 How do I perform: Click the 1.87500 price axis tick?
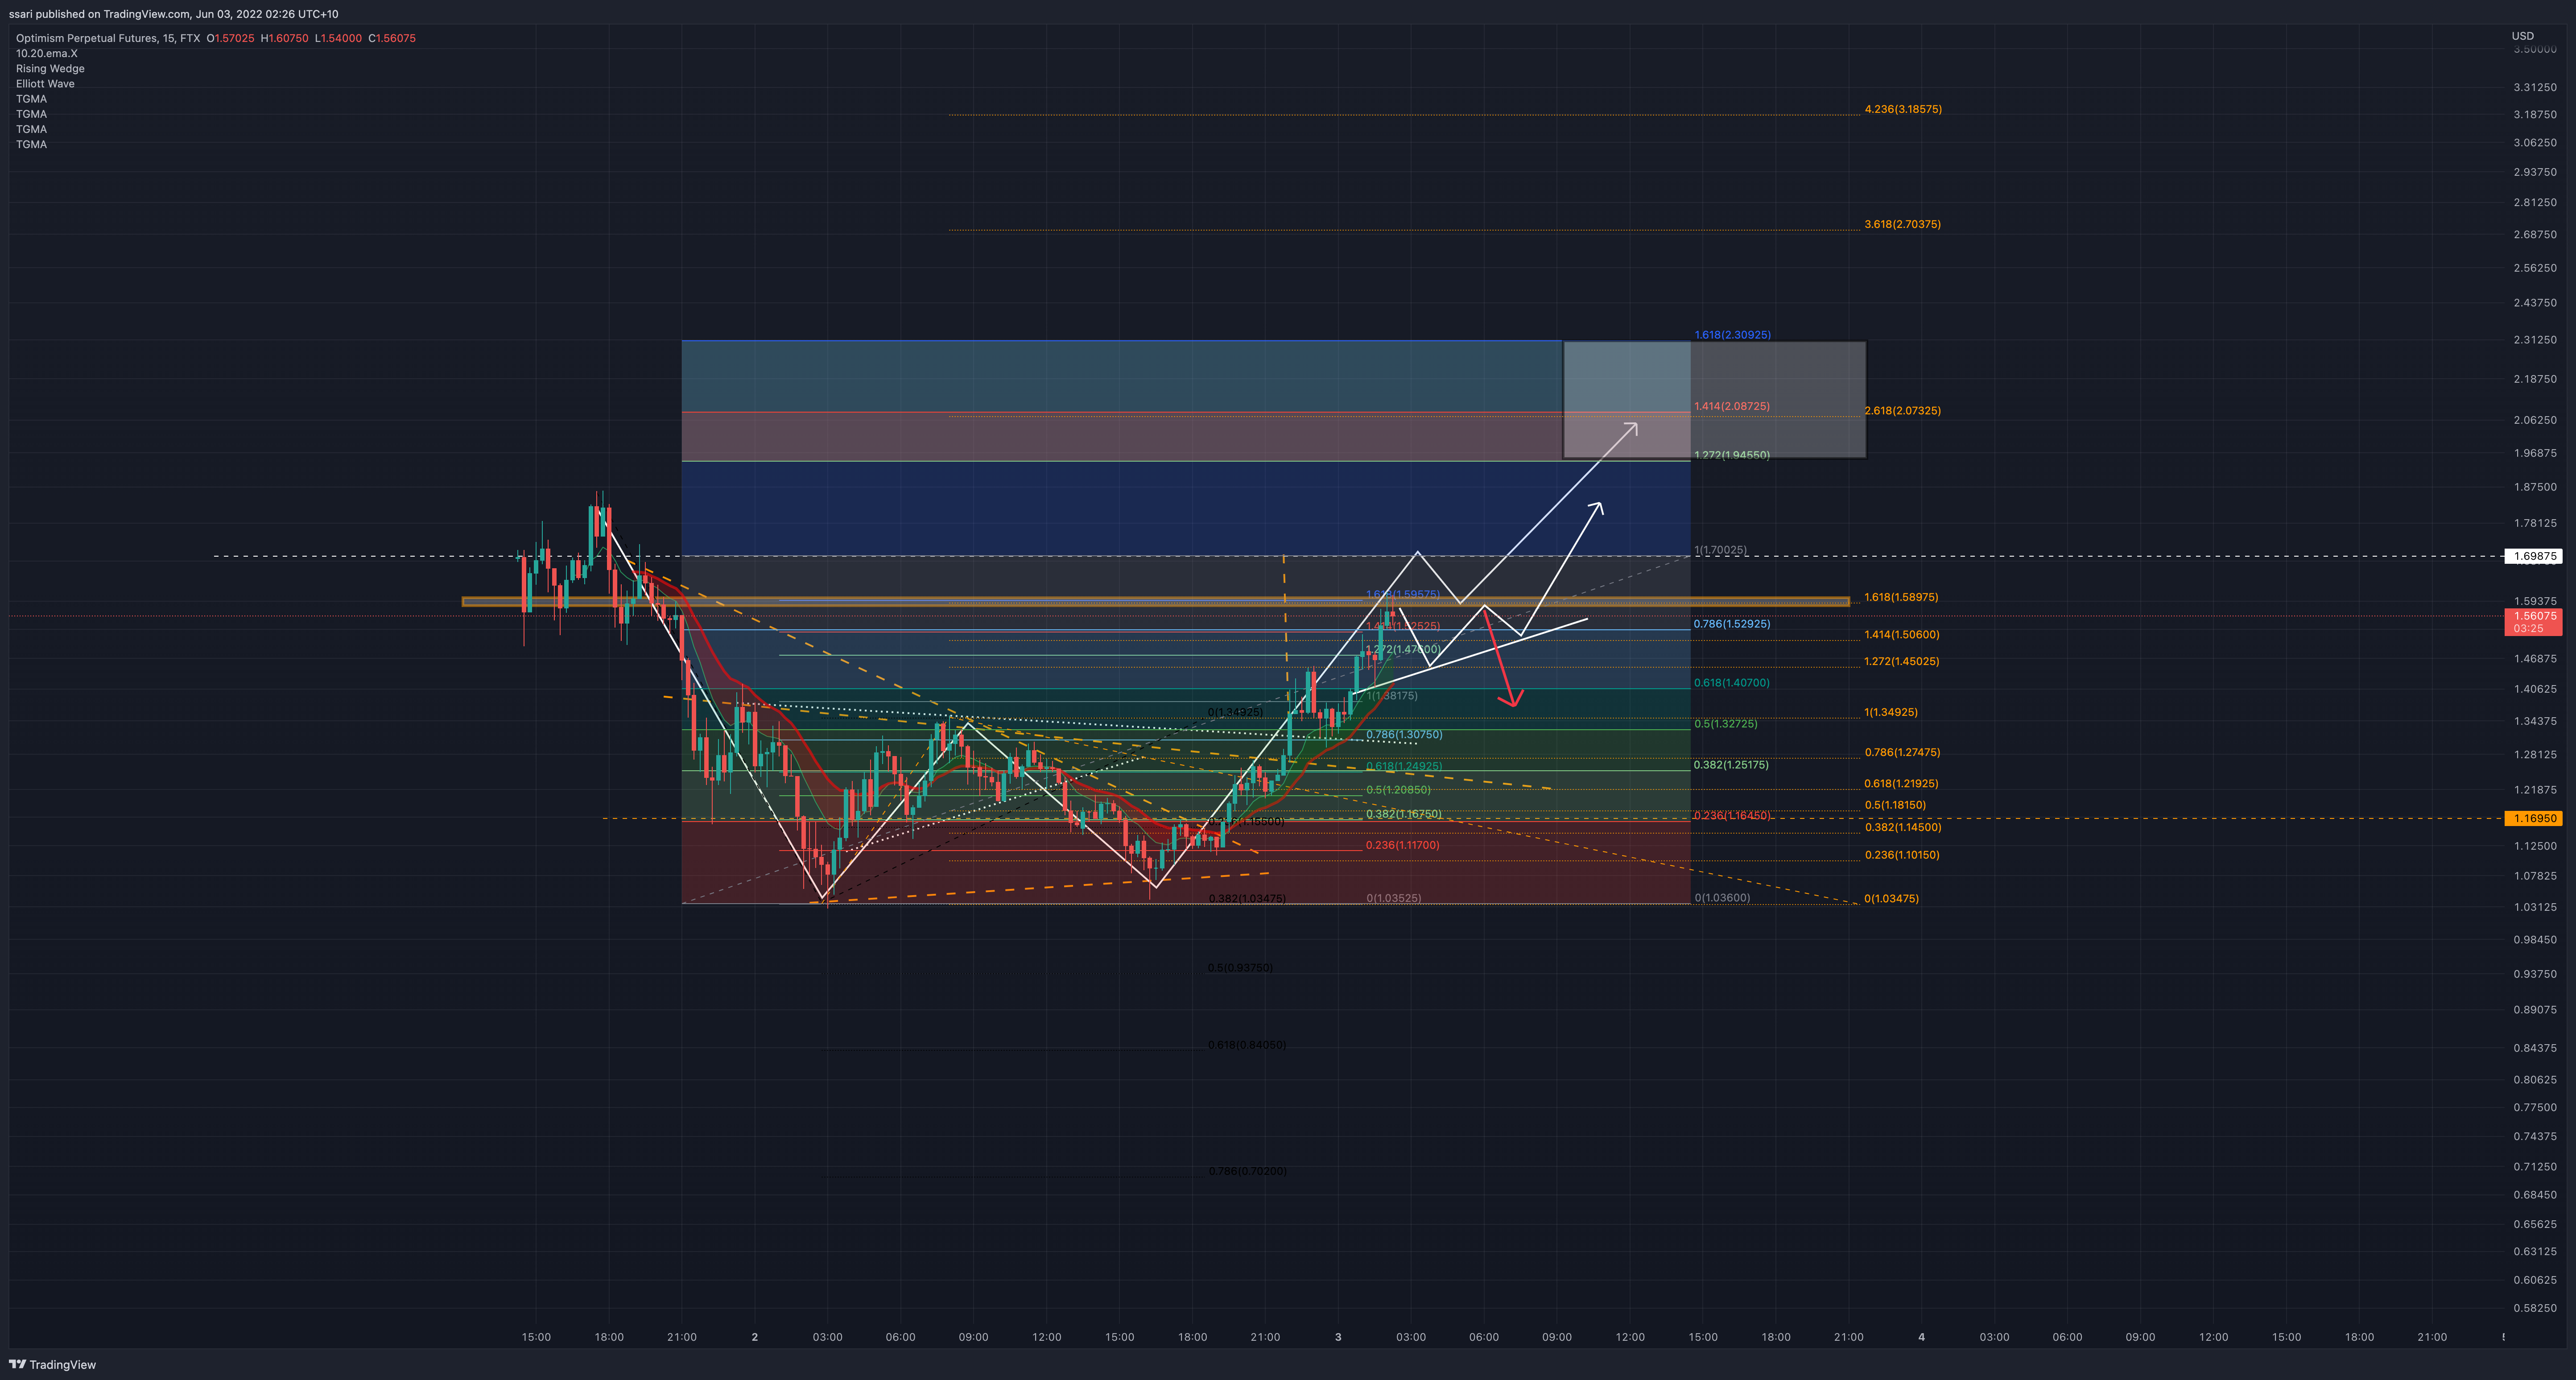point(2535,487)
